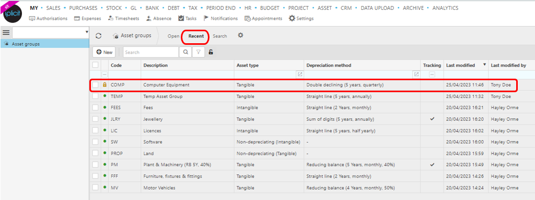Image resolution: width=535 pixels, height=200 pixels.
Task: Open Appointments from the top toolbar
Action: click(x=263, y=18)
